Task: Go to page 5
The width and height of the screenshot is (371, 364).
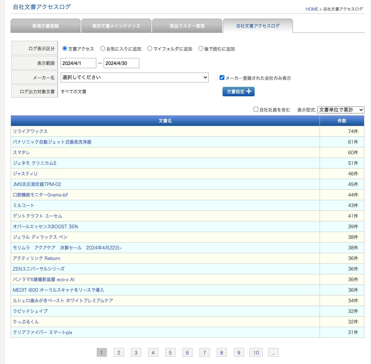Action: [x=170, y=352]
